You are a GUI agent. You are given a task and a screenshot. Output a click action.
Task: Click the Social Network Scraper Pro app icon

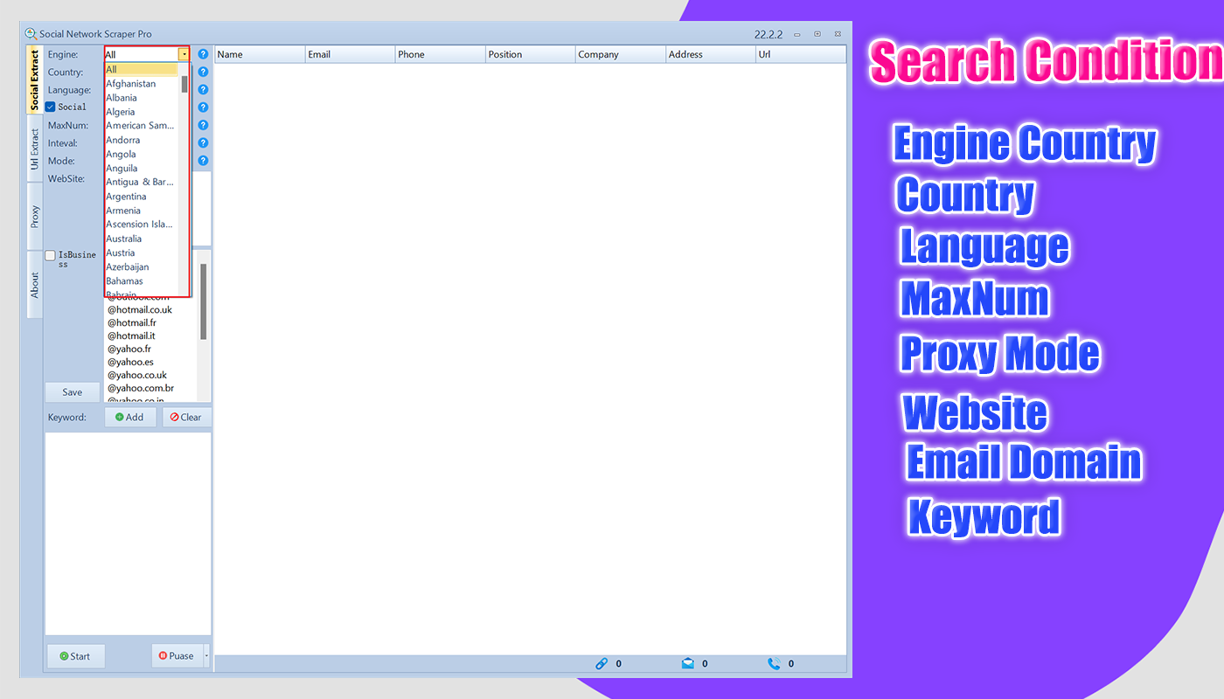(x=31, y=34)
